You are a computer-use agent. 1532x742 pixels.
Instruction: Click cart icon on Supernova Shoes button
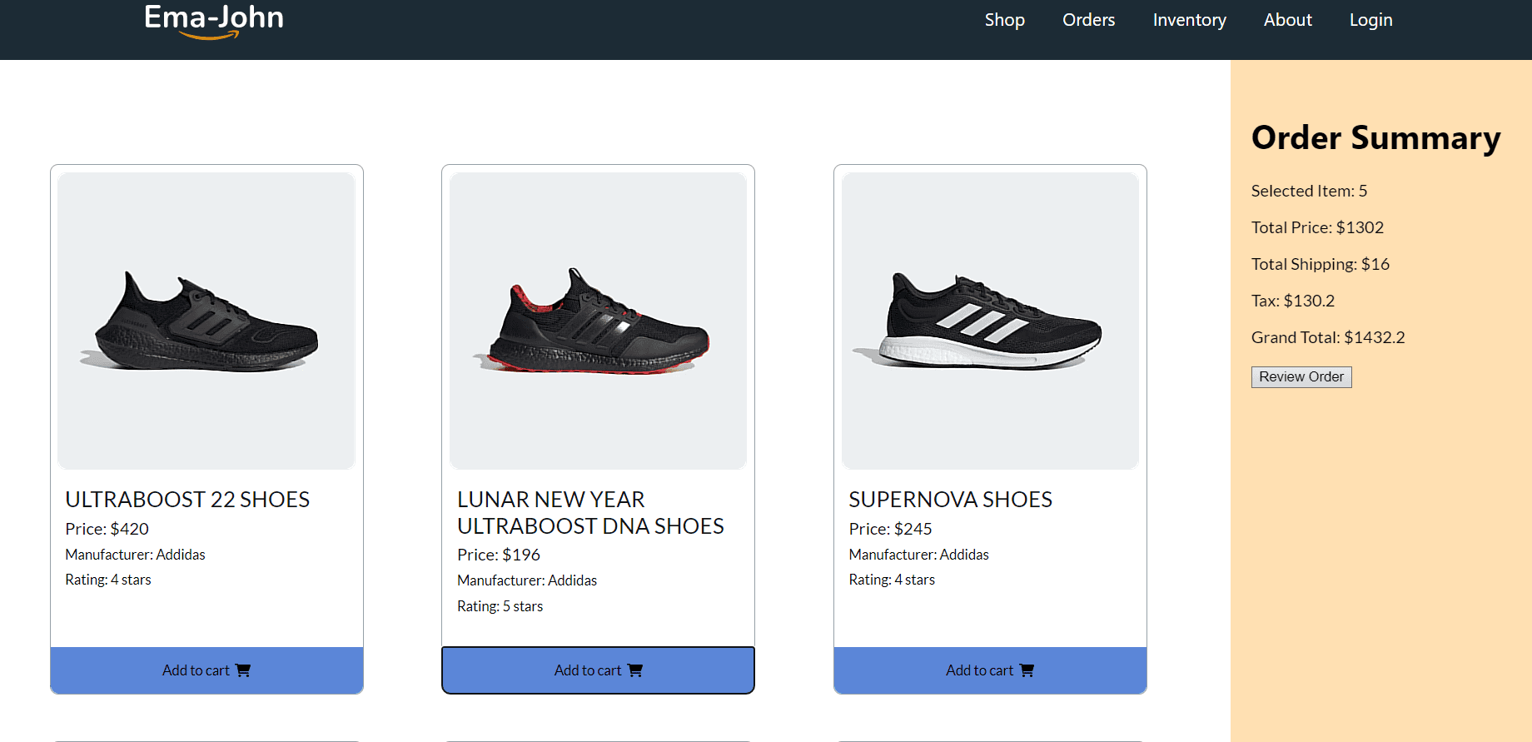(1027, 670)
